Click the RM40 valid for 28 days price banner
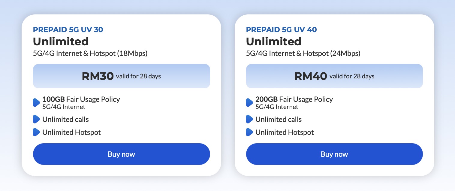 [334, 76]
